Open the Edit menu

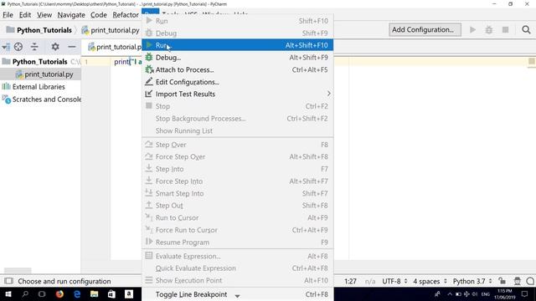tap(25, 15)
